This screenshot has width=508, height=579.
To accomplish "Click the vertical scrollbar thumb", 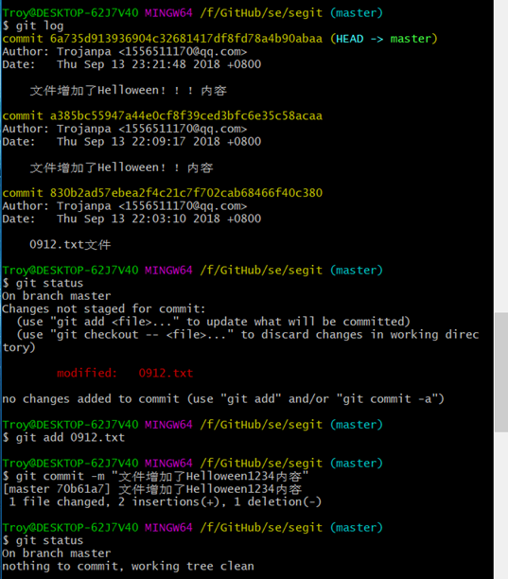I will point(501,372).
